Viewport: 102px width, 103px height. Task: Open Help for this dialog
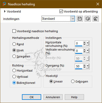74,97
